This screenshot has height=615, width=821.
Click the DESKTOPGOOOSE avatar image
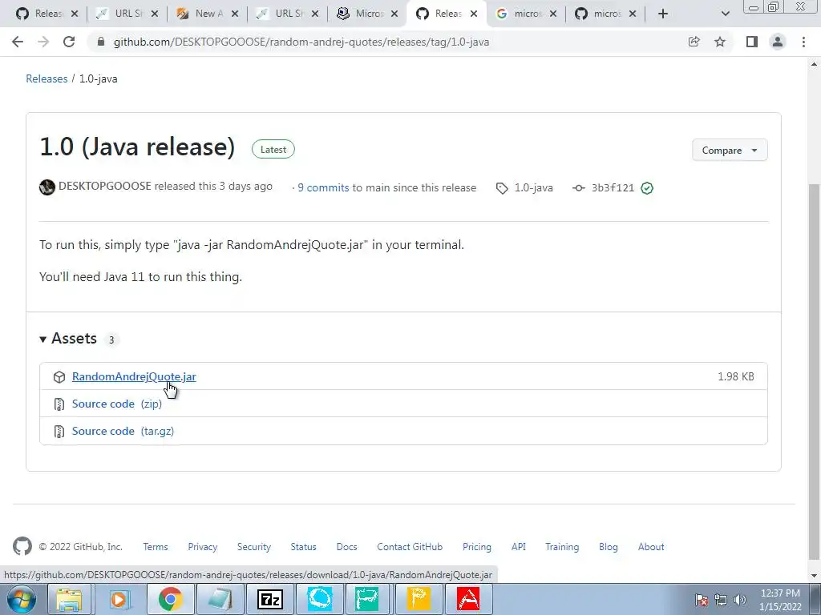47,187
